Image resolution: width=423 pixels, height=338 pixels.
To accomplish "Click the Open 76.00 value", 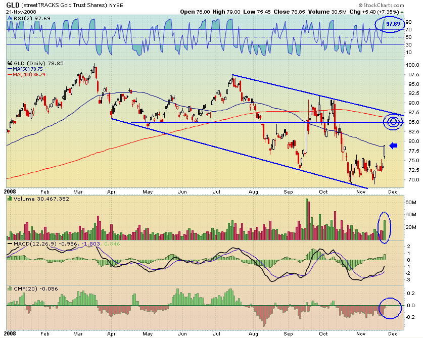I will click(x=195, y=12).
